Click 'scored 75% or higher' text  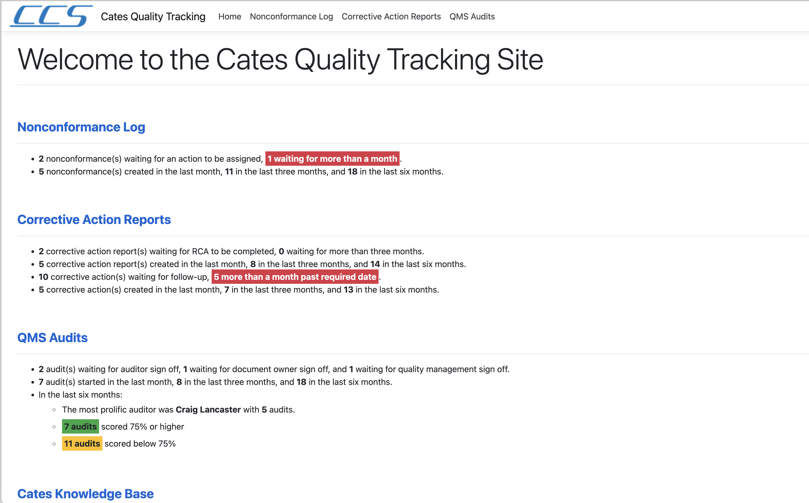[142, 426]
